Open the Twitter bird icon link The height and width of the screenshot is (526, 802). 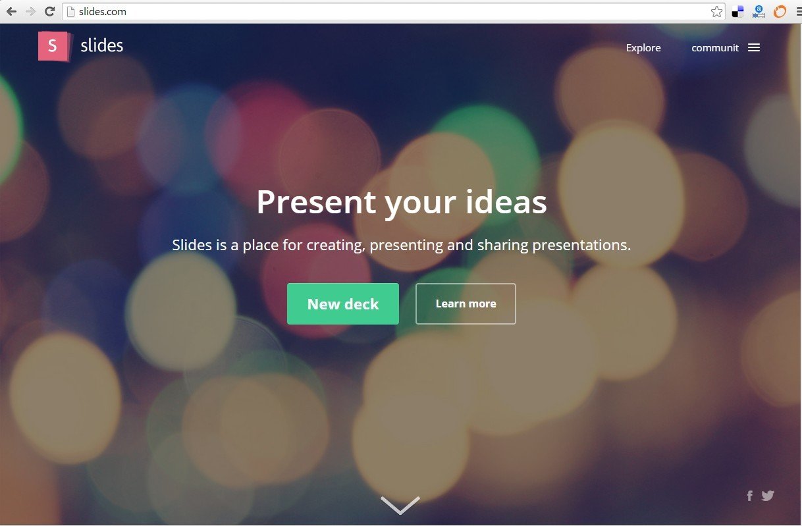(768, 496)
